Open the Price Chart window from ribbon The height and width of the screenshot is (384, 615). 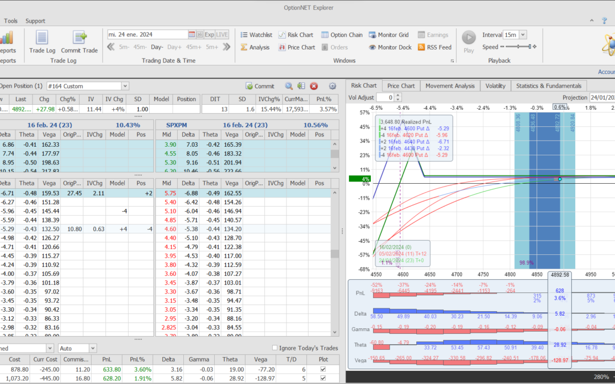(x=297, y=47)
